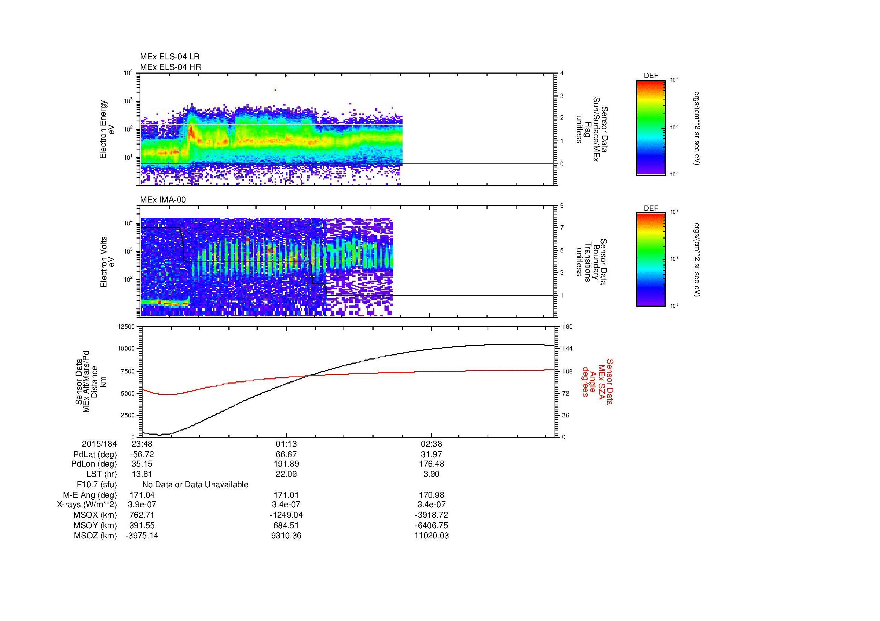This screenshot has height=621, width=880.
Task: Click the time label 02:38
Action: 431,444
